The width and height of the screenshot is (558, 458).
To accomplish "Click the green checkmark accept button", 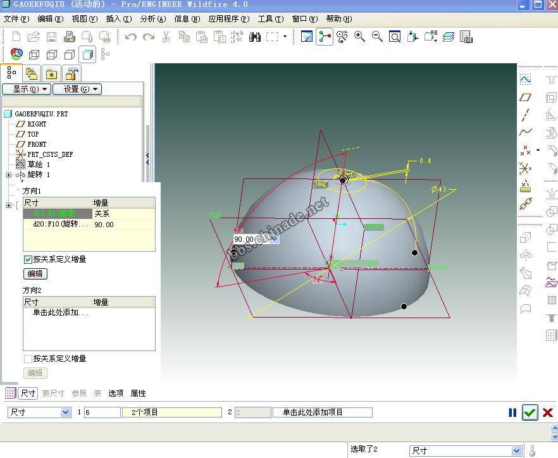I will [x=530, y=412].
